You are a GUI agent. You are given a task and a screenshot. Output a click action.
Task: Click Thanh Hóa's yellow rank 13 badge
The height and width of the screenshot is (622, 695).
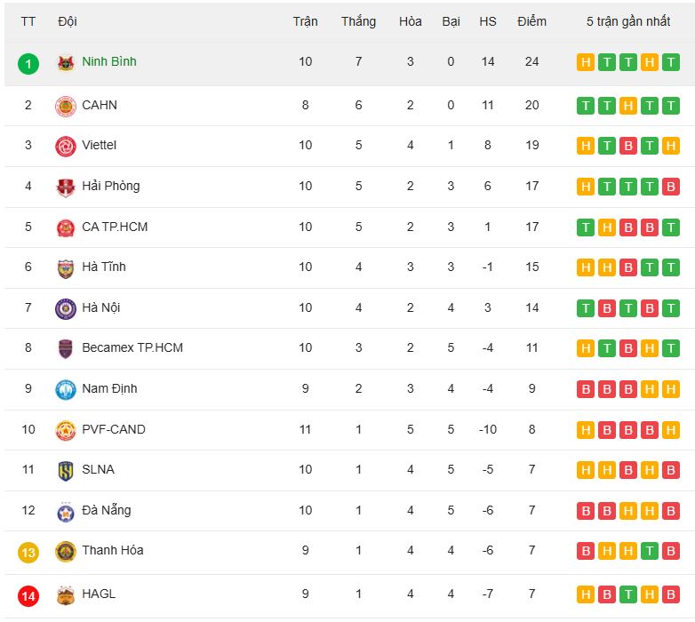[x=28, y=553]
